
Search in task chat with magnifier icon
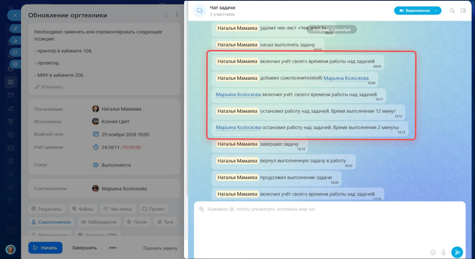pyautogui.click(x=452, y=11)
